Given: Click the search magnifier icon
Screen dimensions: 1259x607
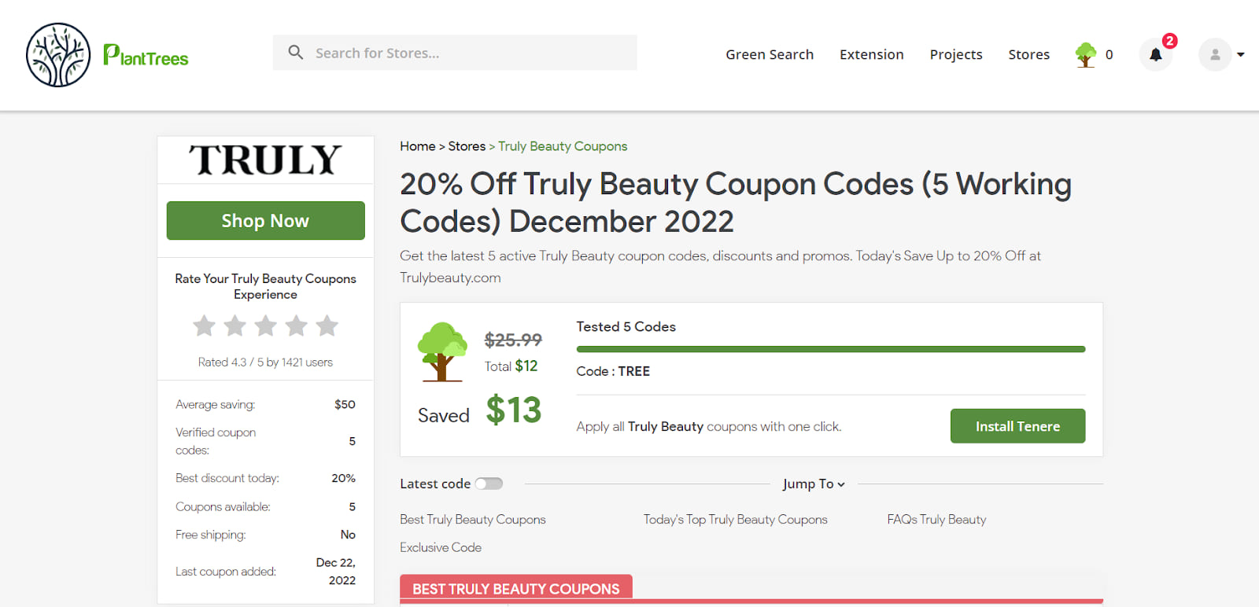Looking at the screenshot, I should [x=296, y=53].
